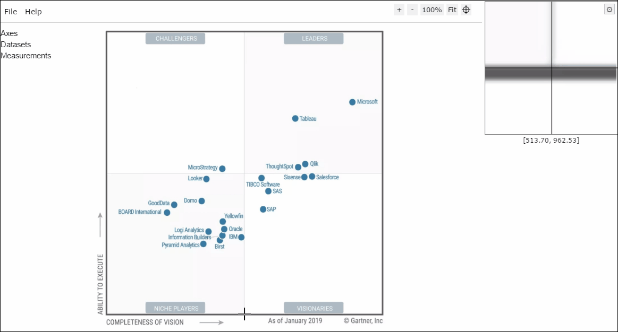Click the As of January 2019 text

(x=295, y=320)
